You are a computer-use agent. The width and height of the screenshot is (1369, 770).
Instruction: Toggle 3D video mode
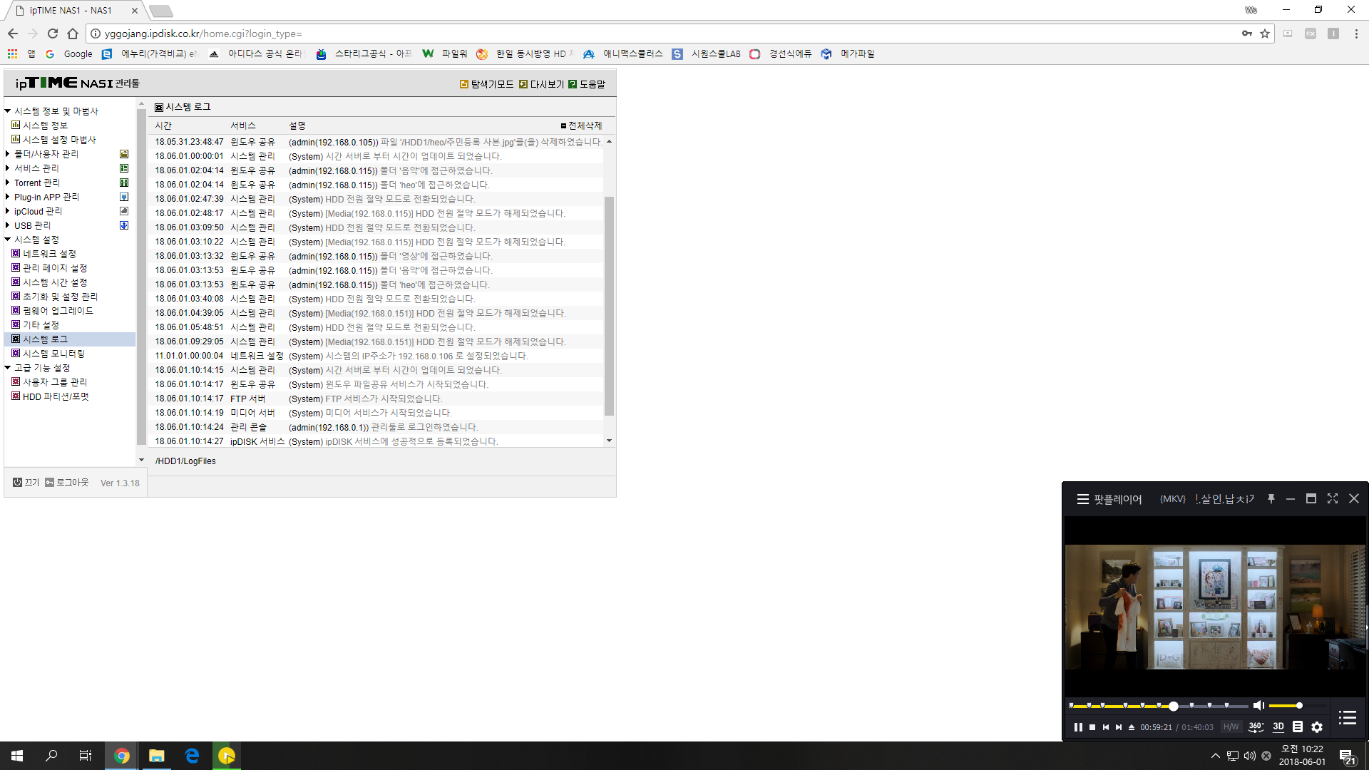tap(1278, 727)
